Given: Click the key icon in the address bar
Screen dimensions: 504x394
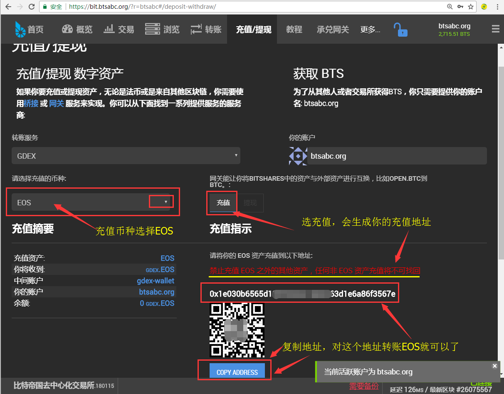Looking at the screenshot, I should point(460,7).
